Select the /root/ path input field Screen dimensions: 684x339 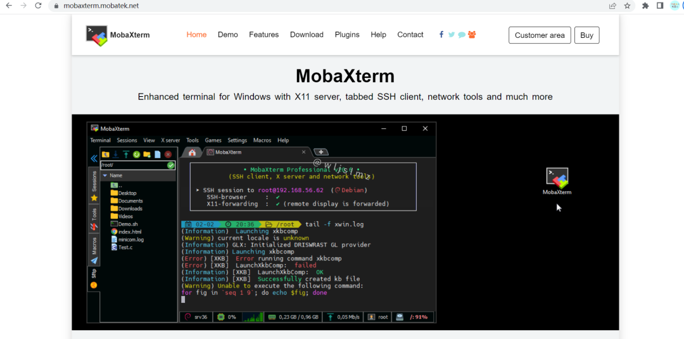(138, 165)
